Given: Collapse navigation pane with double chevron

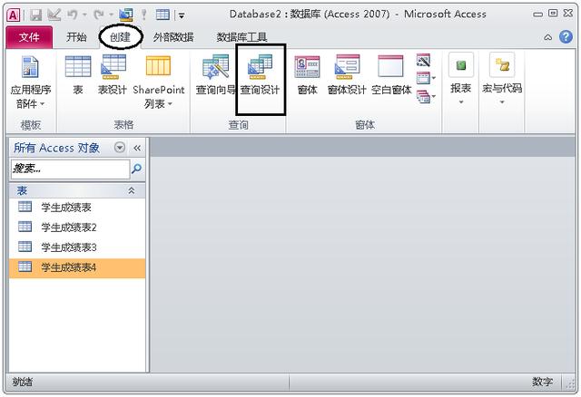Looking at the screenshot, I should pos(137,148).
